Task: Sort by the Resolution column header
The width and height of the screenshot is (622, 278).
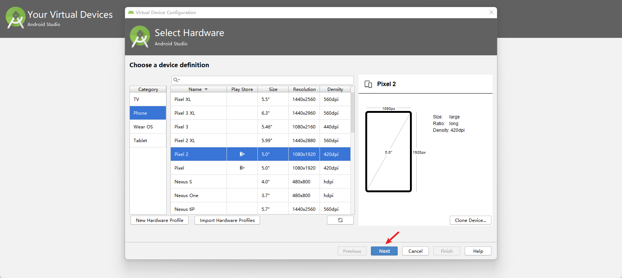Action: 304,89
